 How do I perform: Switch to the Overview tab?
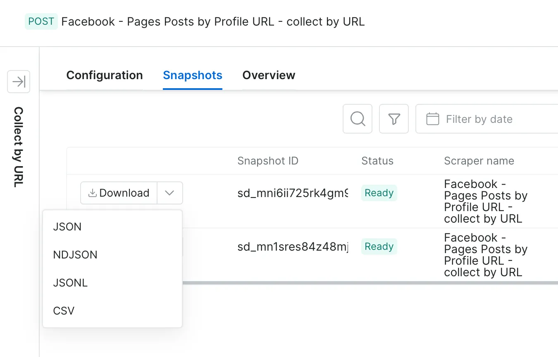[269, 75]
